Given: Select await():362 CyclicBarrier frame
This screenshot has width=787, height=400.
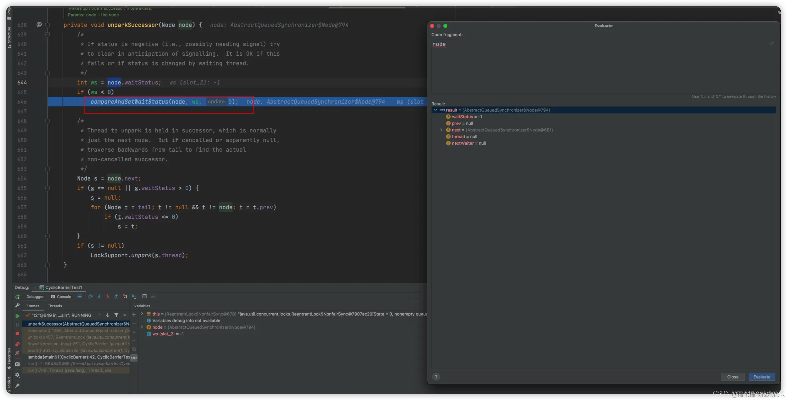Looking at the screenshot, I should pos(76,350).
